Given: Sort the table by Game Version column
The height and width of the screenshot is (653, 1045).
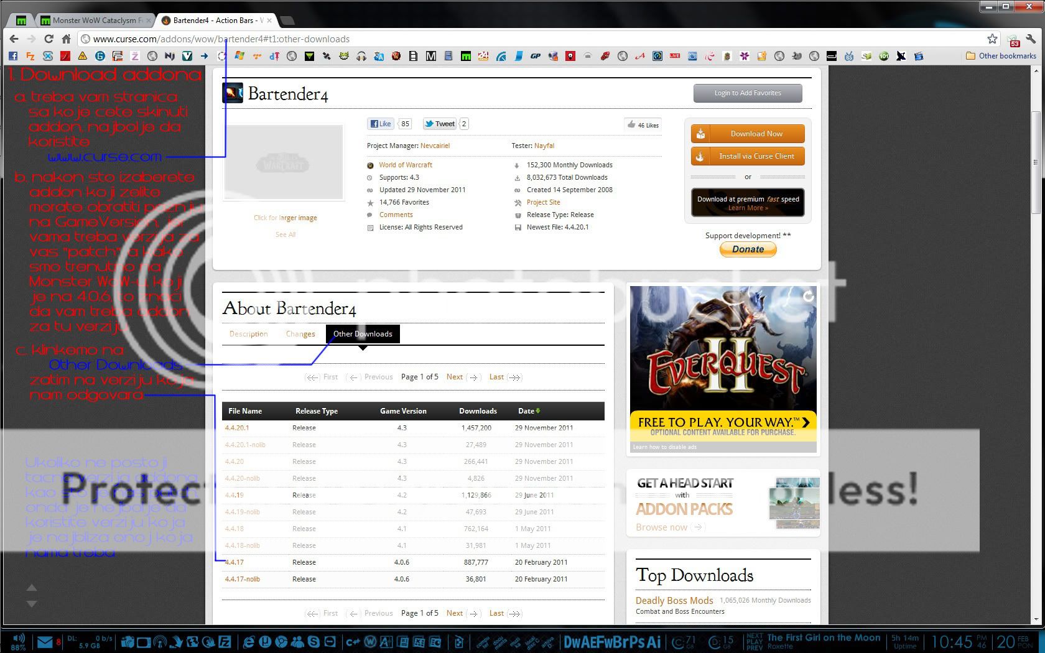Looking at the screenshot, I should [403, 411].
